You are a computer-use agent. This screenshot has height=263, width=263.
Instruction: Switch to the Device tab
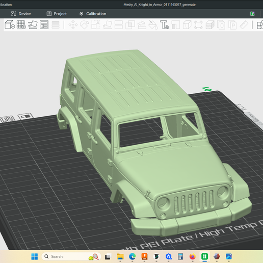[x=21, y=14]
